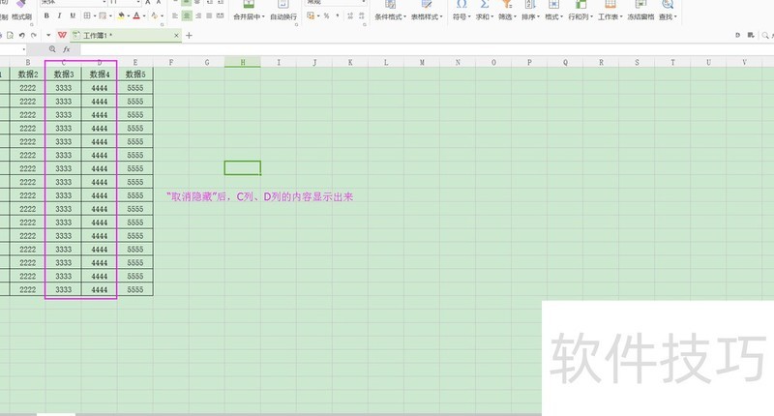Click the cell borders icon
Image resolution: width=774 pixels, height=416 pixels.
(87, 15)
